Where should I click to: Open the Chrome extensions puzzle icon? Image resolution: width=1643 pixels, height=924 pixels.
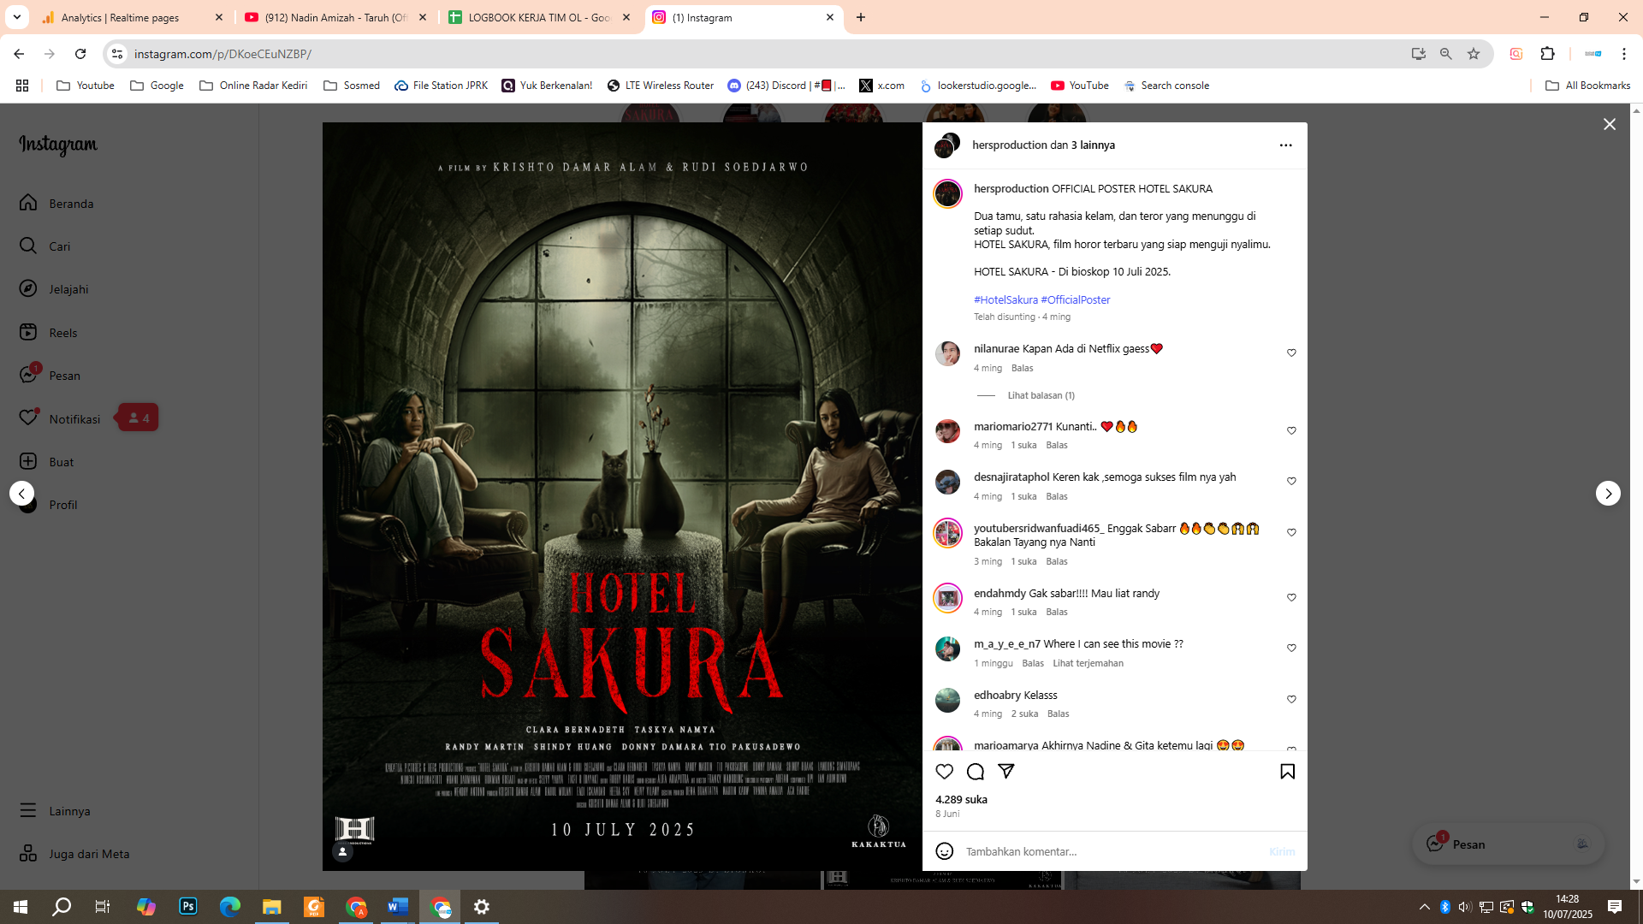(x=1547, y=54)
